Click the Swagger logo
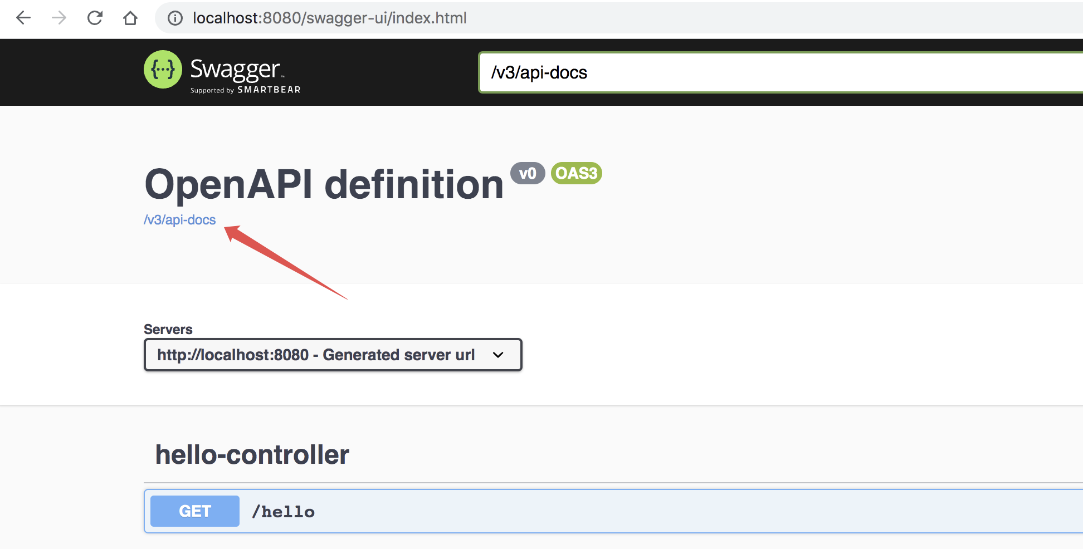1083x549 pixels. (x=222, y=71)
